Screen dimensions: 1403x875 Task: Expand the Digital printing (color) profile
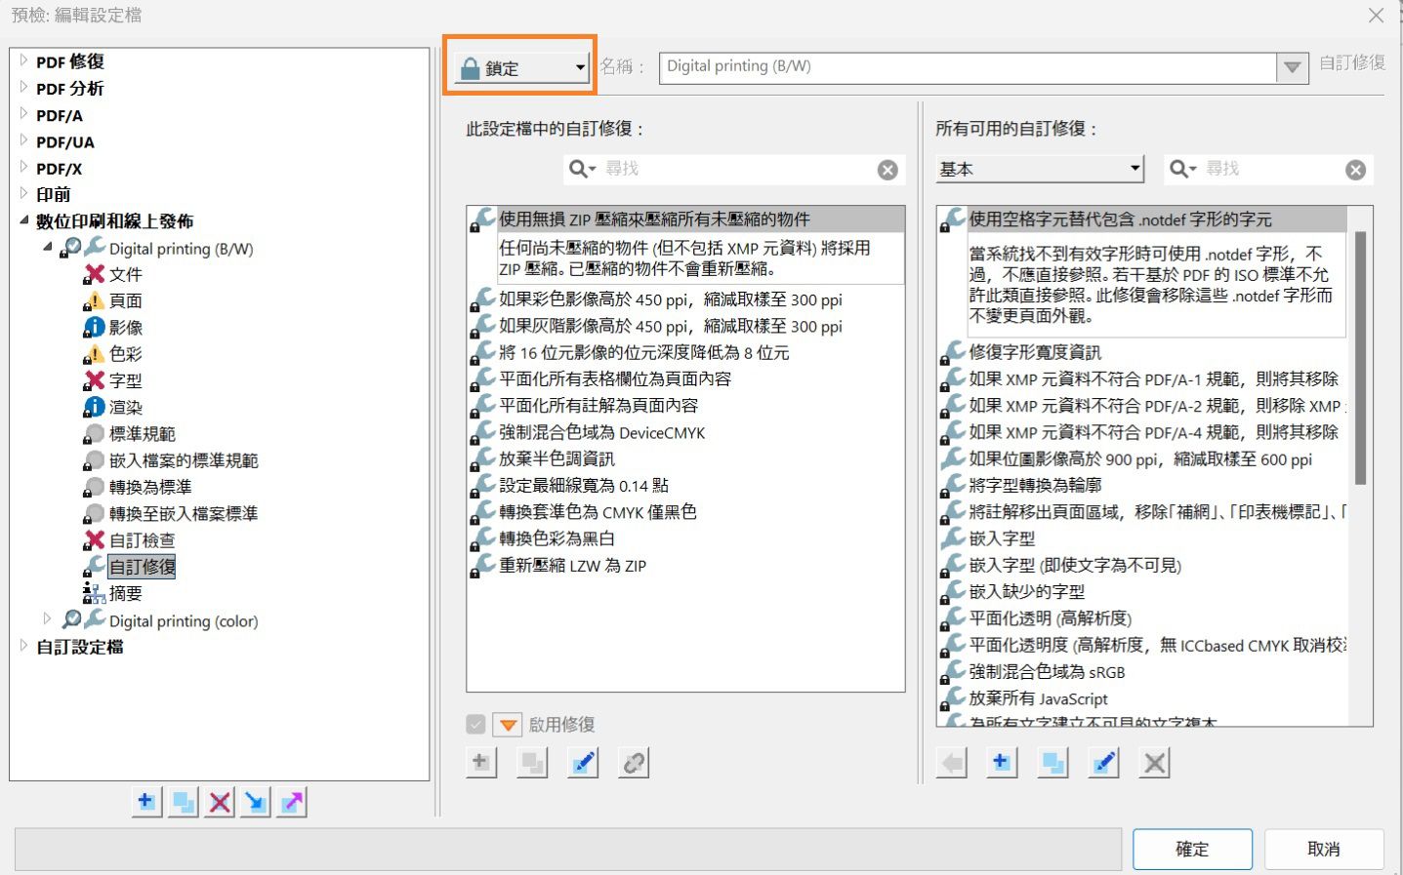click(47, 619)
